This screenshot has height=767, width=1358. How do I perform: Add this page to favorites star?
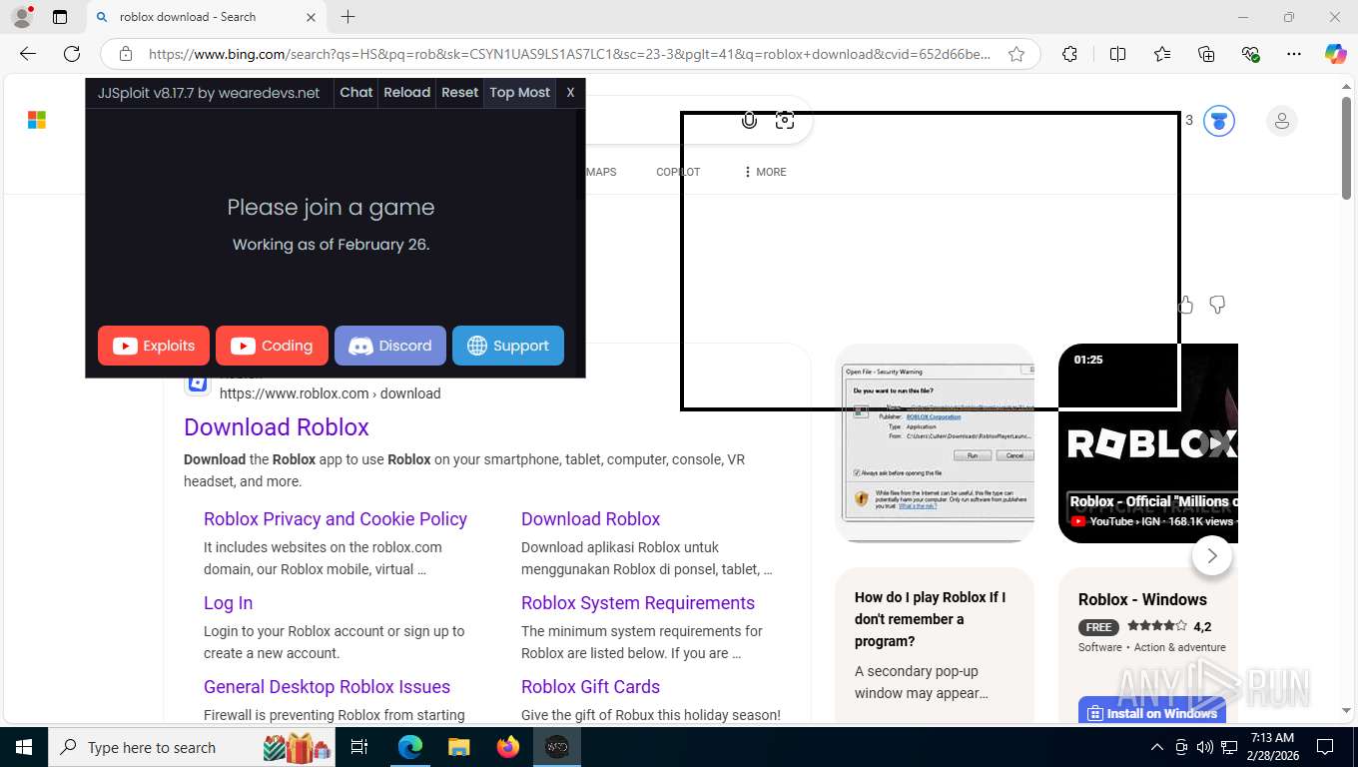point(1017,54)
